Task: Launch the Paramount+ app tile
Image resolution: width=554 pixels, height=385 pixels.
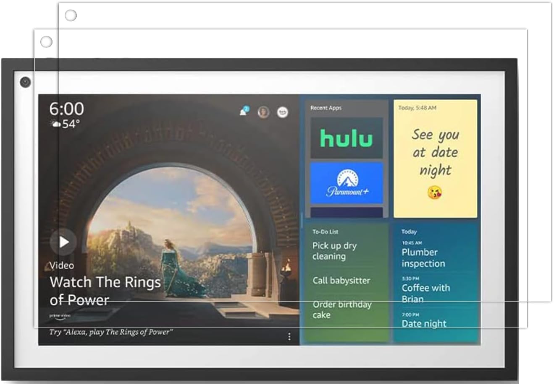Action: (x=347, y=183)
